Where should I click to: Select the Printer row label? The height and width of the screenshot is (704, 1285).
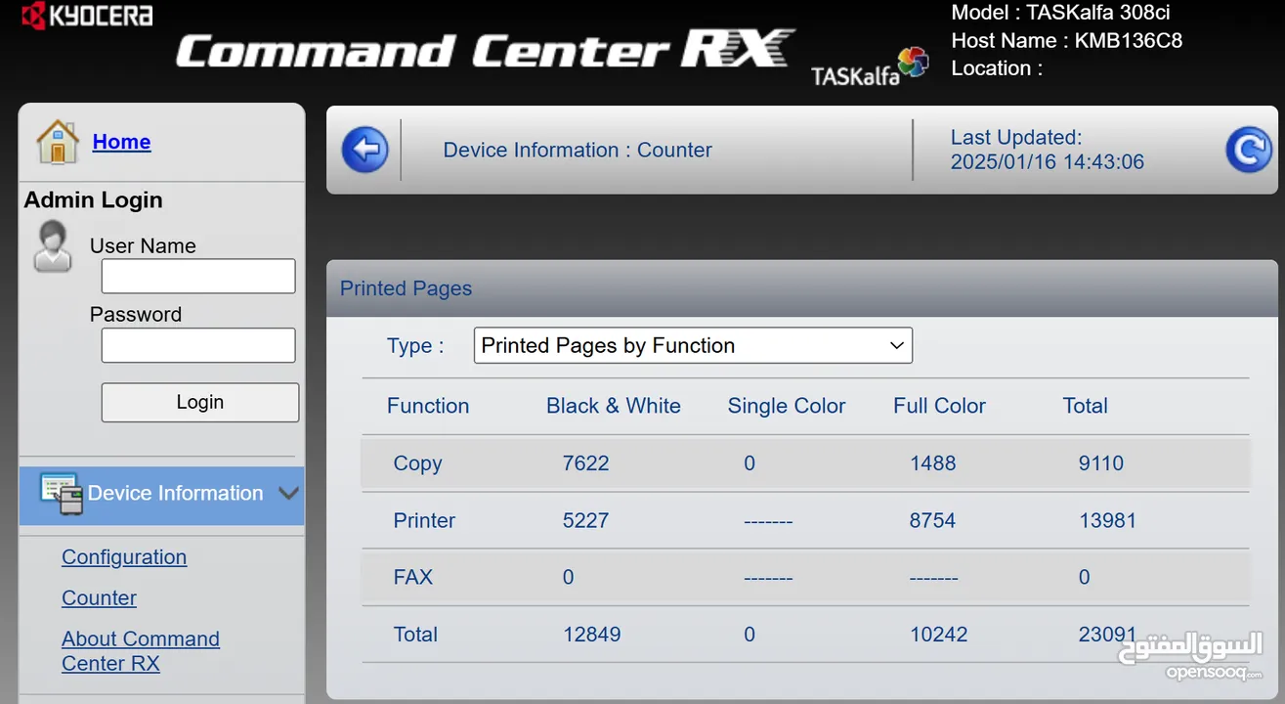(424, 520)
